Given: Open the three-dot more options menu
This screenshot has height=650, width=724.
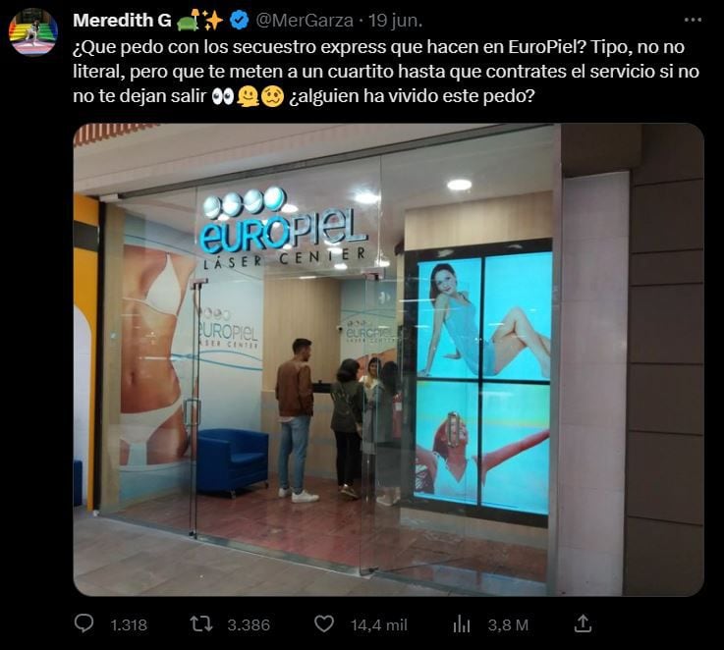Looking at the screenshot, I should (693, 20).
